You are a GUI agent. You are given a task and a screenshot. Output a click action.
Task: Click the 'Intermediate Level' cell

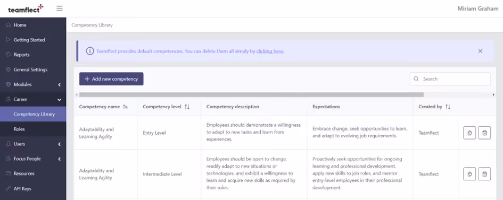coord(162,174)
